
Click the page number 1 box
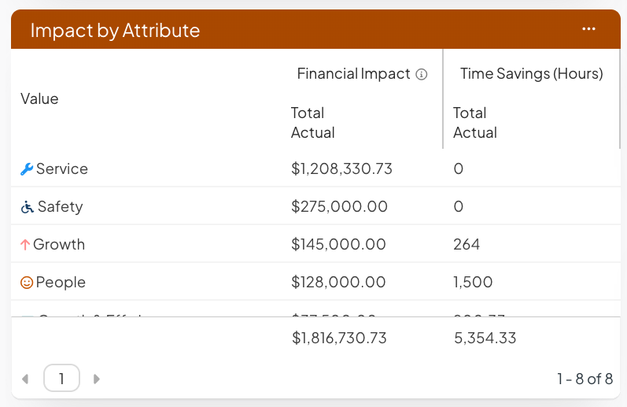(x=61, y=379)
